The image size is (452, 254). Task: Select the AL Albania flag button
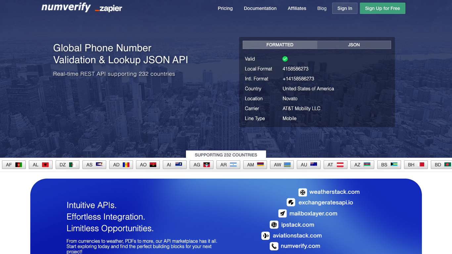click(x=41, y=165)
